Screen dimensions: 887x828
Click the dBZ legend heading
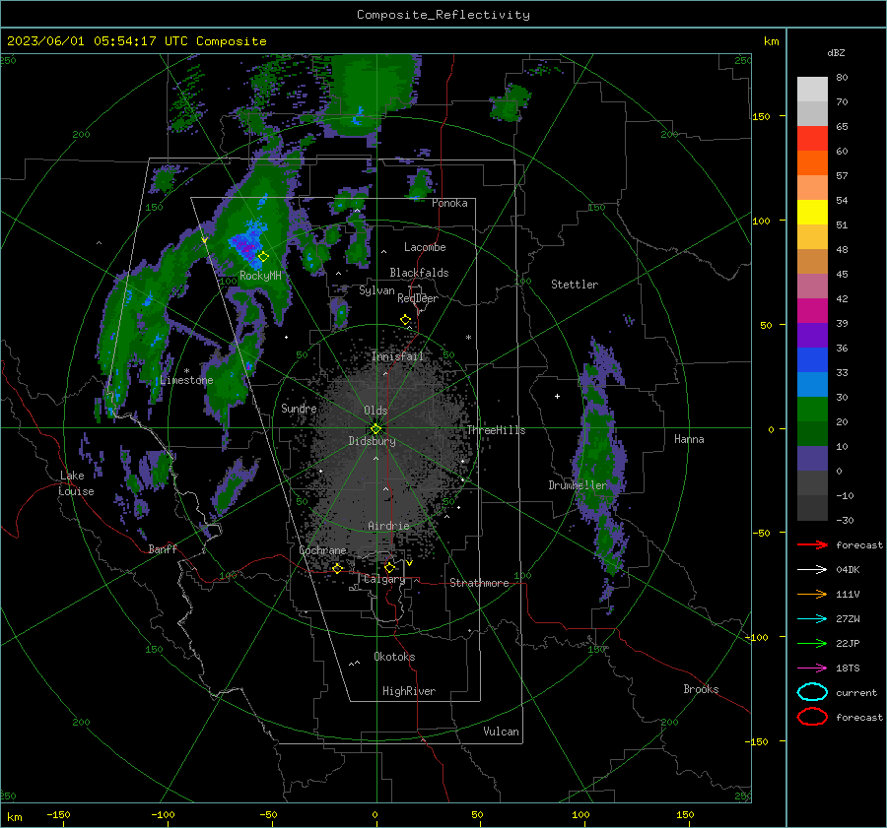[836, 53]
